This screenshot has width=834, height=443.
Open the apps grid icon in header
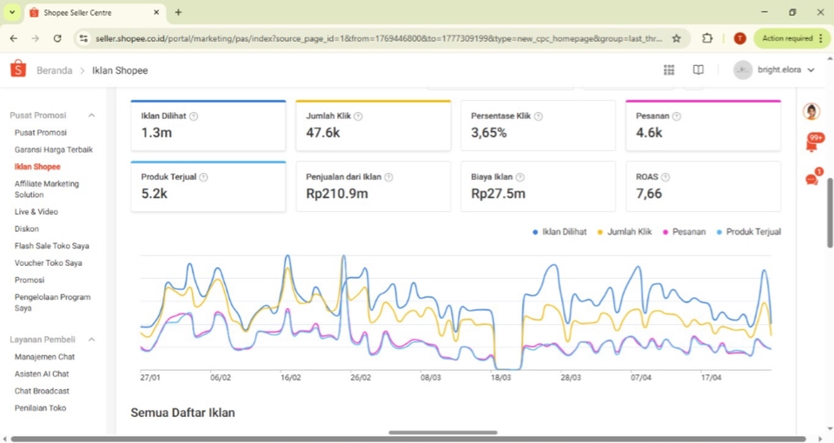(x=669, y=69)
